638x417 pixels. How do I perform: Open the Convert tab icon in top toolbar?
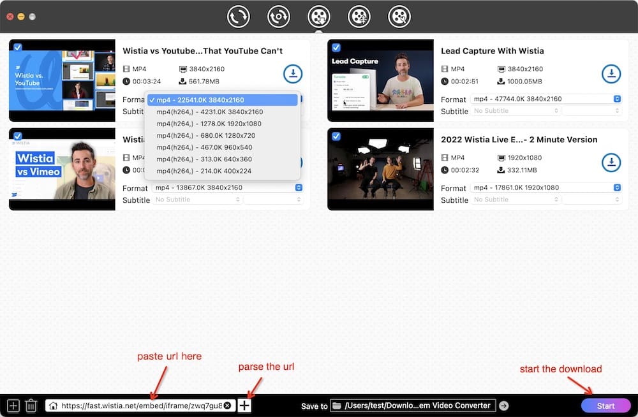click(x=238, y=17)
